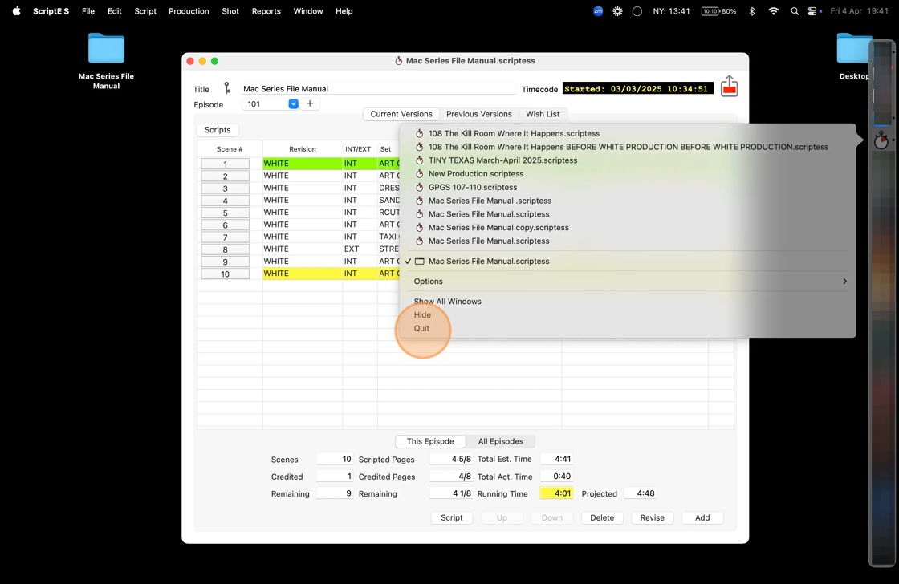Image resolution: width=899 pixels, height=584 pixels.
Task: Click the battery 80% indicator
Action: pyautogui.click(x=719, y=11)
